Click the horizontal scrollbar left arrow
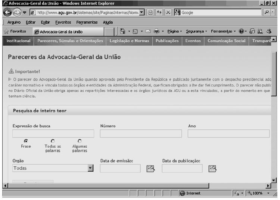Viewport: 280px width, 200px height. 6,186
